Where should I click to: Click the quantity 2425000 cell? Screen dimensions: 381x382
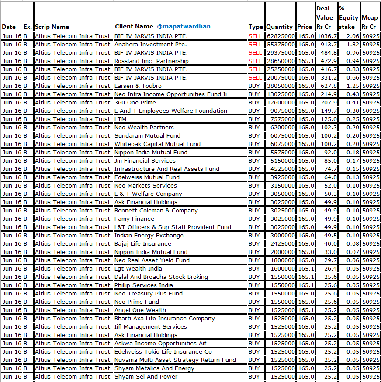[x=281, y=243]
